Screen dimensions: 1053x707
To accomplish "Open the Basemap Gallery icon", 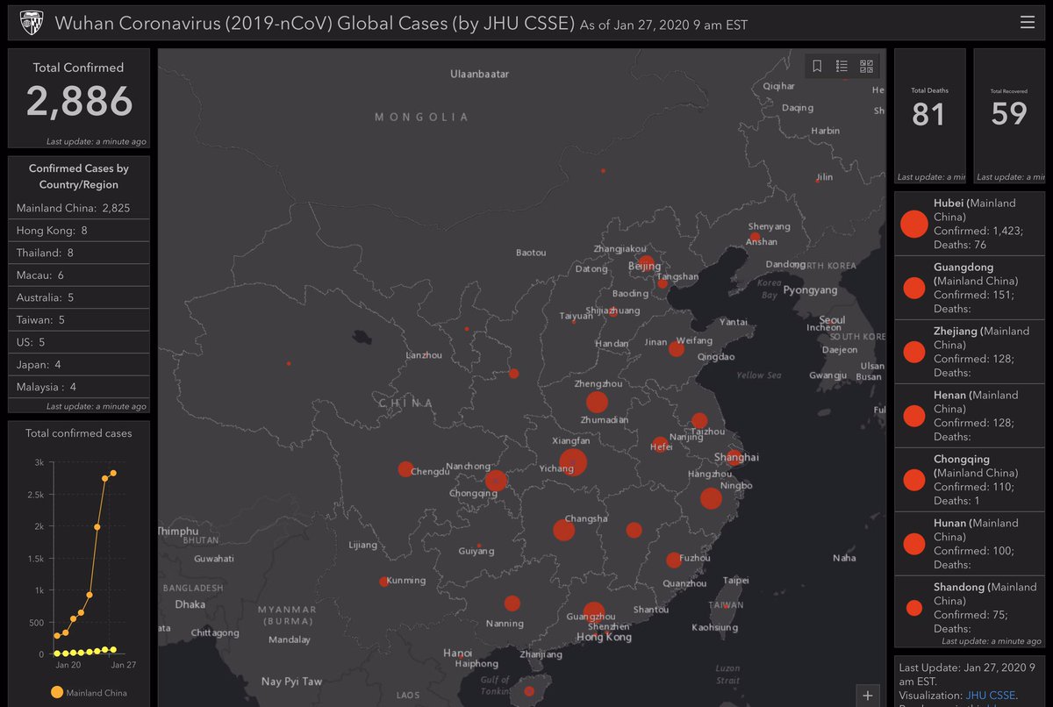I will click(x=866, y=65).
